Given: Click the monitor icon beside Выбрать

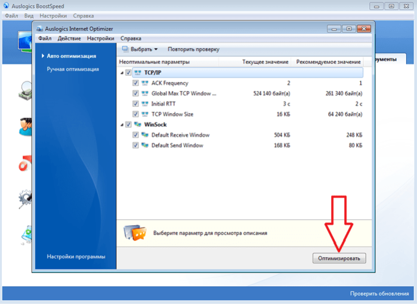Looking at the screenshot, I should point(125,49).
